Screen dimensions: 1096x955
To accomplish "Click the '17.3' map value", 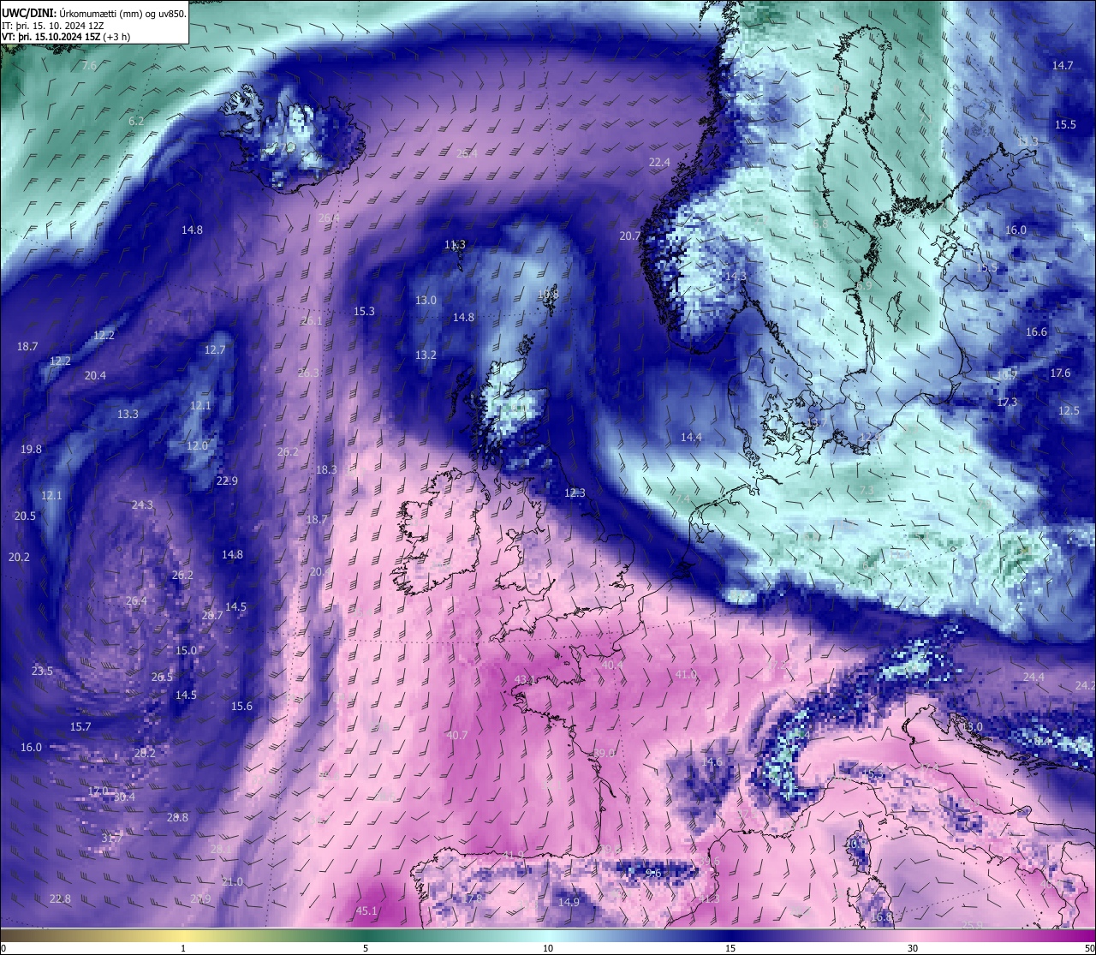I will (1007, 403).
